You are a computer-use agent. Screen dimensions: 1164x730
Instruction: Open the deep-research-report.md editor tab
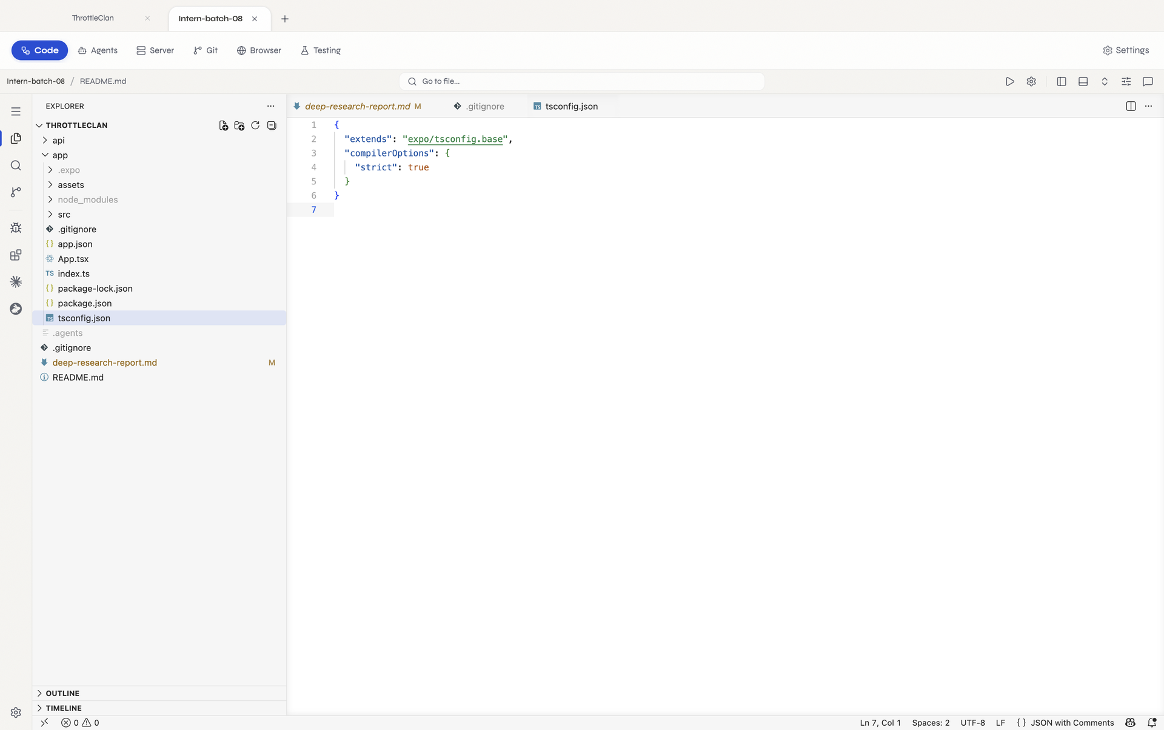(x=358, y=106)
